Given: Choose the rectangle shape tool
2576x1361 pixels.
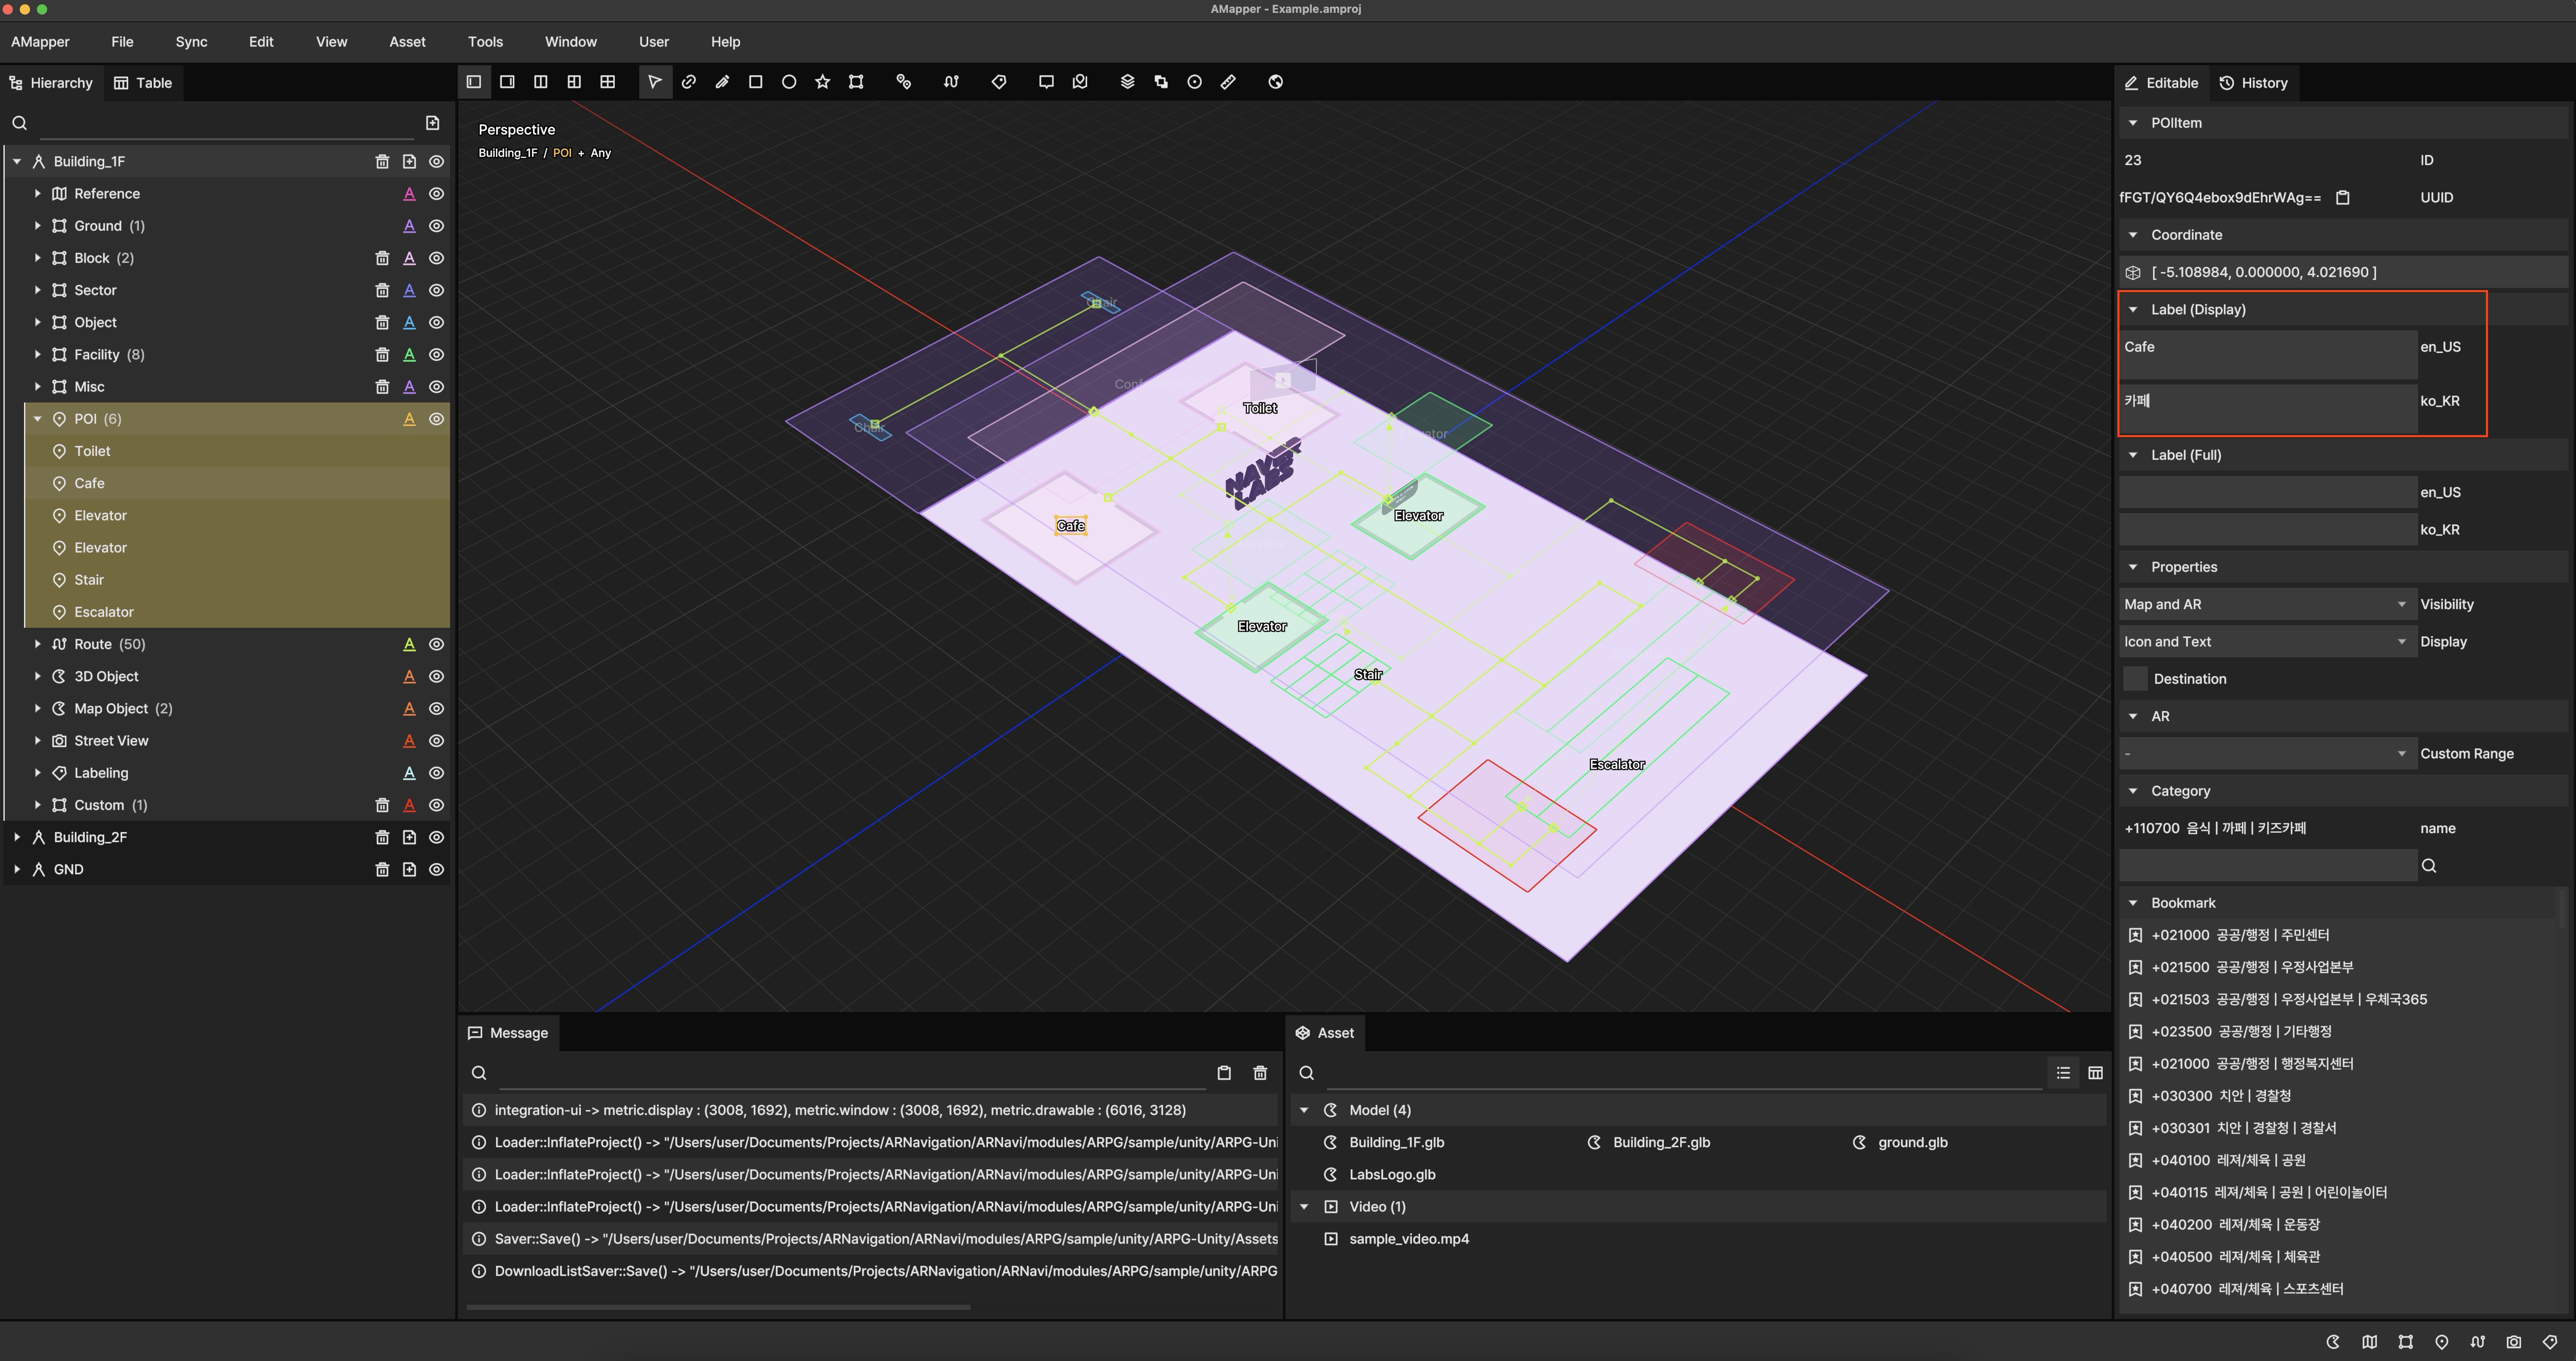Looking at the screenshot, I should click(x=755, y=82).
